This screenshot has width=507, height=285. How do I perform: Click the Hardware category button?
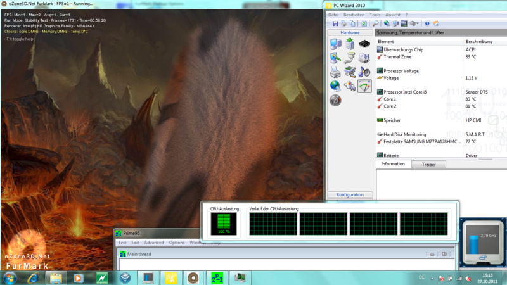350,33
